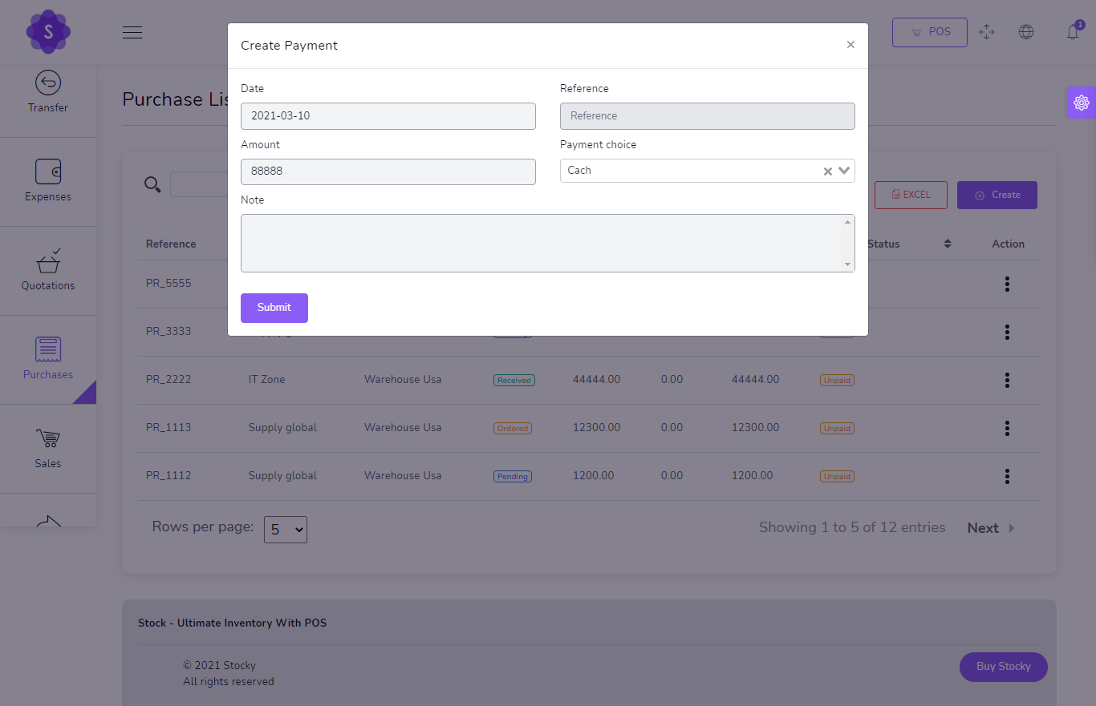Open the POS screen via the POS icon
The image size is (1096, 706).
click(929, 32)
